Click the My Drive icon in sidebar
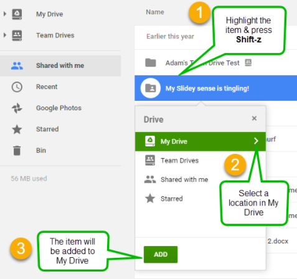 (17, 14)
